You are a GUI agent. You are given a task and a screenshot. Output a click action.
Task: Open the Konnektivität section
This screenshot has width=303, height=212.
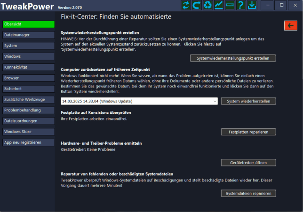(28, 67)
